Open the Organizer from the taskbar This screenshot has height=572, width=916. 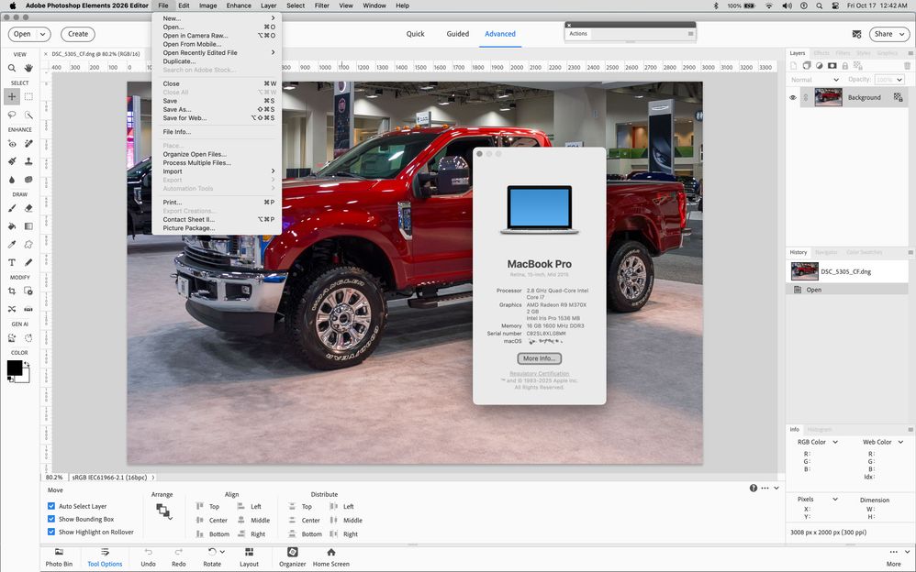click(292, 556)
